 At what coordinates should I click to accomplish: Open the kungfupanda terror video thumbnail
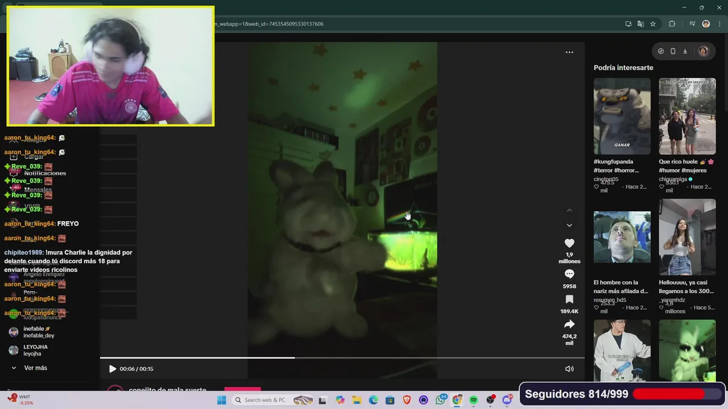622,116
